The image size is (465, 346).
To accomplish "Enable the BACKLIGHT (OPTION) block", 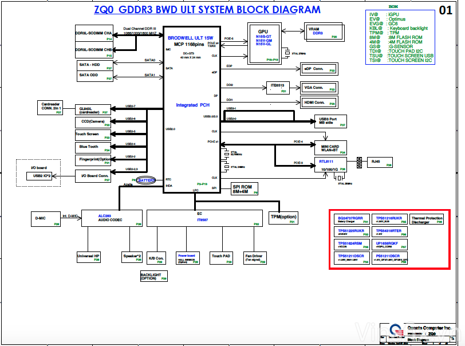I will (153, 276).
